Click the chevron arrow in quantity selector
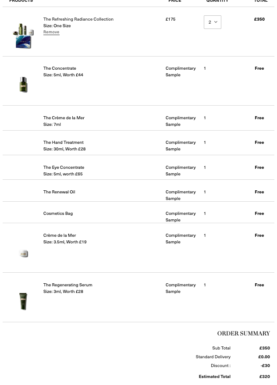Image resolution: width=277 pixels, height=385 pixels. 216,22
